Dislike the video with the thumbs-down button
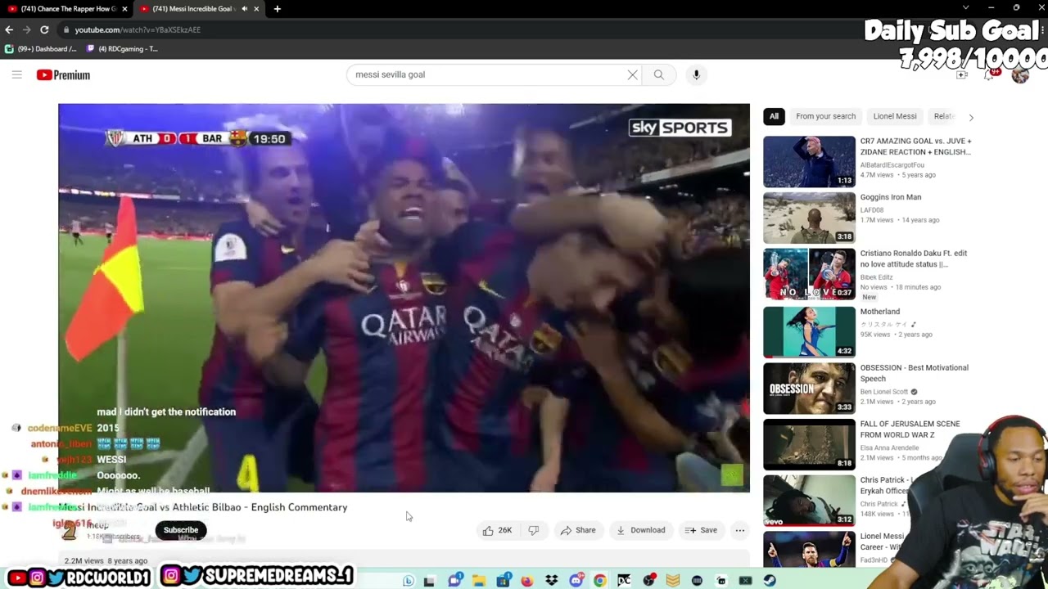 (x=534, y=530)
